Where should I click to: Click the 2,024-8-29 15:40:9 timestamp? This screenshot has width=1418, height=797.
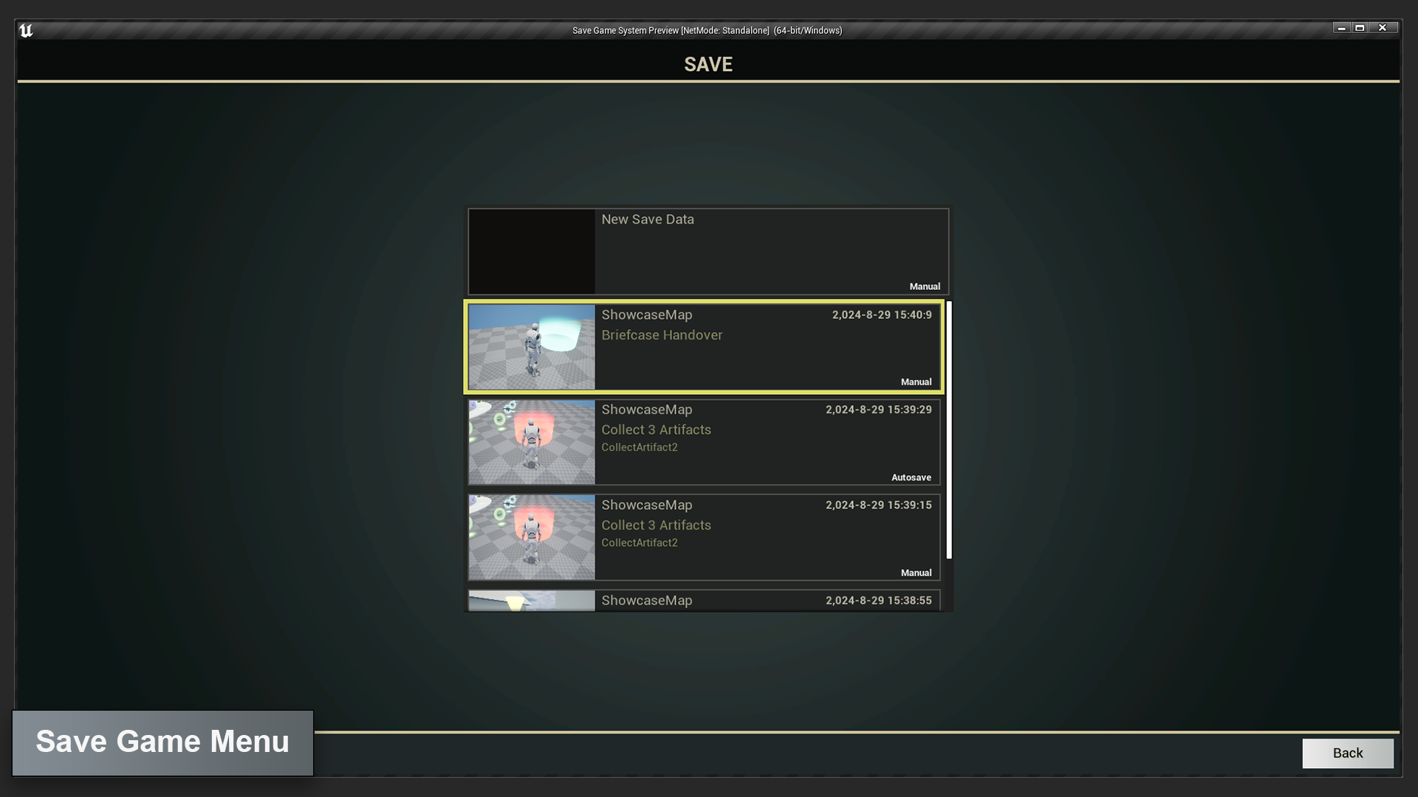pyautogui.click(x=881, y=315)
